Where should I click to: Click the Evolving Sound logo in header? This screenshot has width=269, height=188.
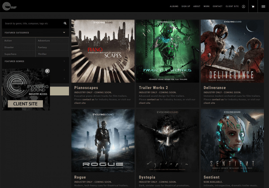click(x=9, y=6)
